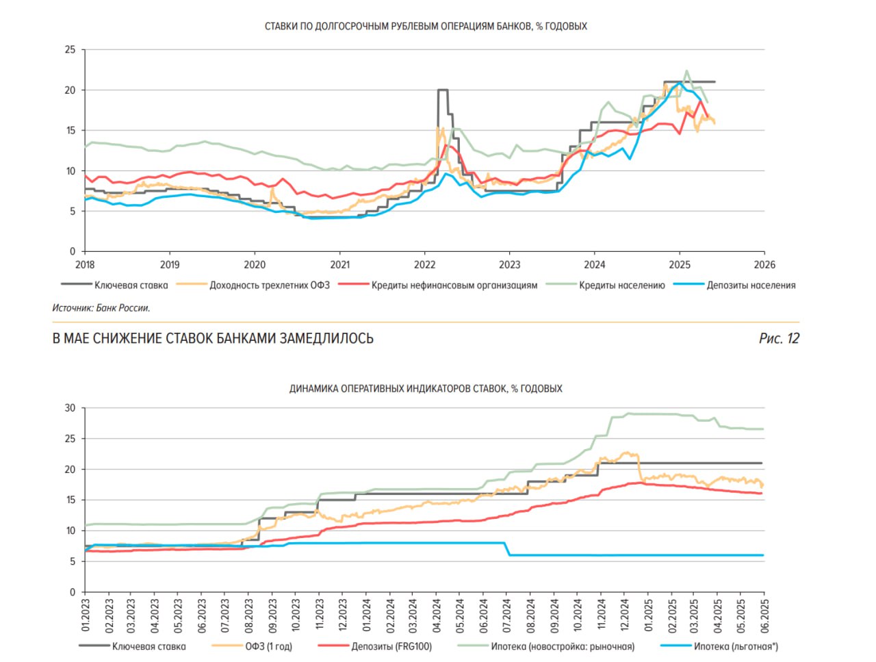Click the 2018 year axis label
This screenshot has height=662, width=876.
coord(85,265)
